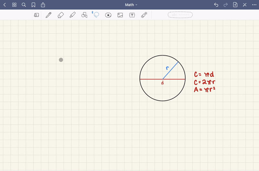The width and height of the screenshot is (259, 171).
Task: Select the Text box tool
Action: 132,15
